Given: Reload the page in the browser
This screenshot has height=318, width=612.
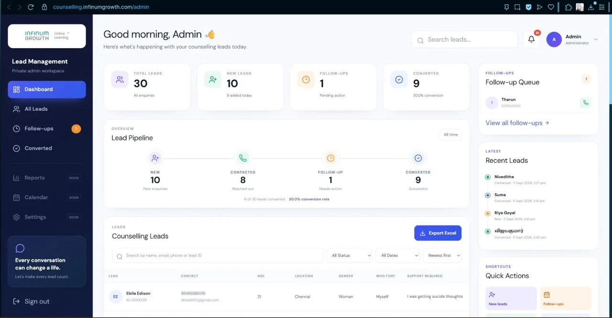Looking at the screenshot, I should [x=31, y=7].
